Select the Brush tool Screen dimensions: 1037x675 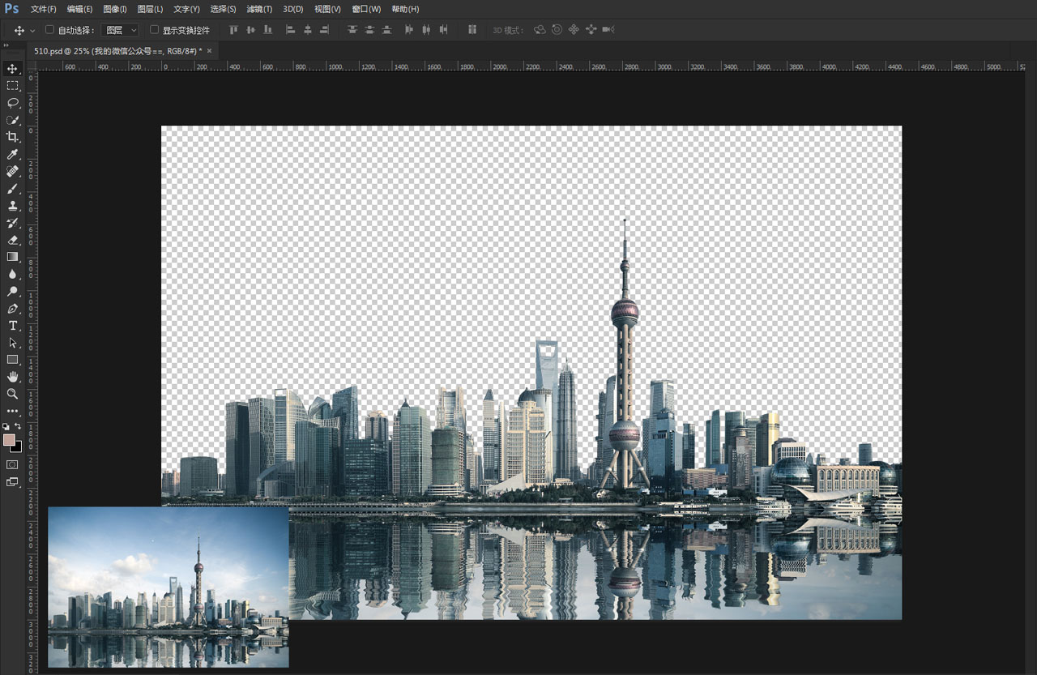[x=12, y=188]
